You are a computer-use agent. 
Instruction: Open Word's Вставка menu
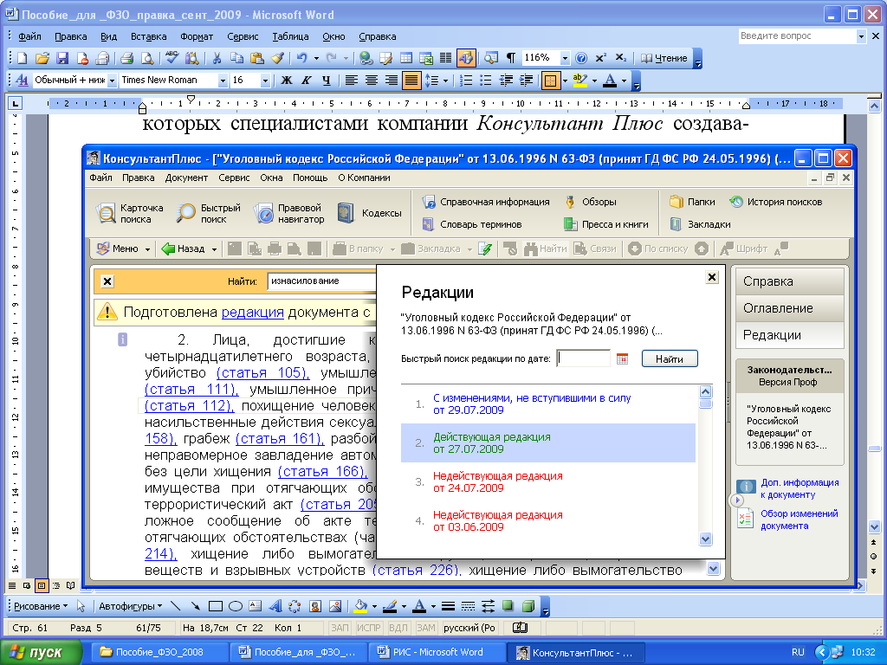pyautogui.click(x=149, y=36)
